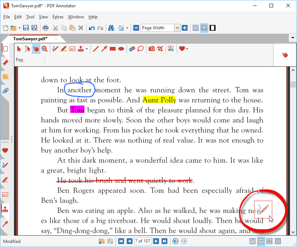
Task: Open the zoom level Page Width dropdown
Action: (x=177, y=28)
